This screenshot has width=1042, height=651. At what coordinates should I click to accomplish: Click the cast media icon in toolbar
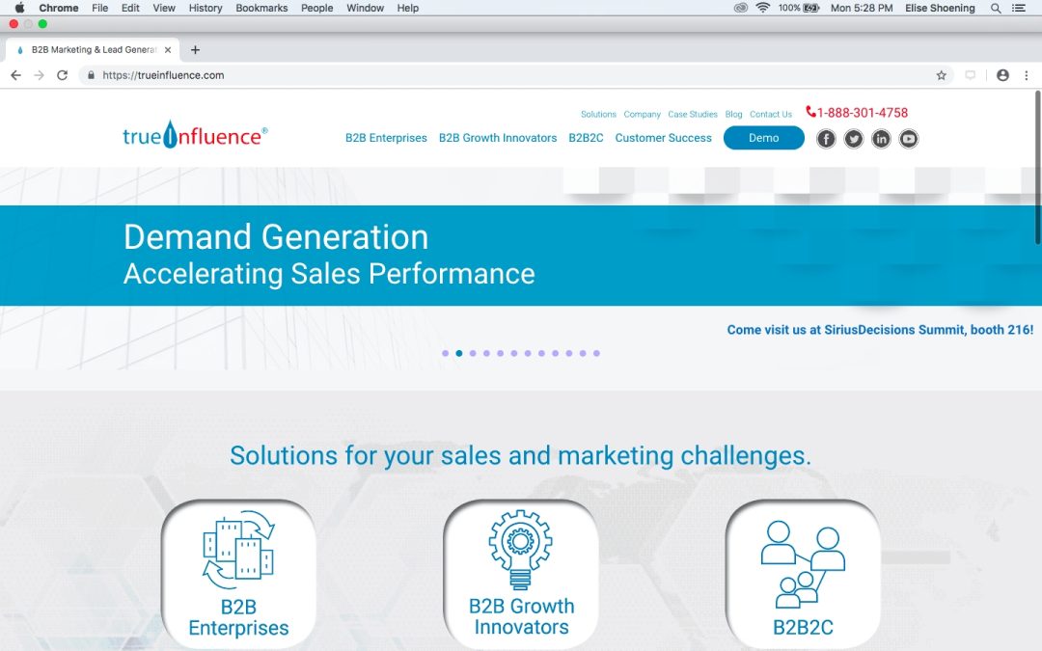[971, 75]
